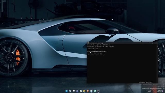The width and height of the screenshot is (165, 93).
Task: Click the Command Prompt vertical scrollbar thumb
Action: (157, 46)
